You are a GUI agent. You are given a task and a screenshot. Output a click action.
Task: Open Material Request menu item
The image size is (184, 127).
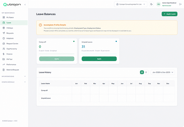[x=14, y=70]
